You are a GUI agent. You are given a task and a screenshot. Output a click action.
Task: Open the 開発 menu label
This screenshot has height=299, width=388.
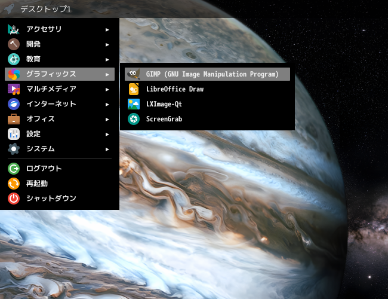coord(33,44)
